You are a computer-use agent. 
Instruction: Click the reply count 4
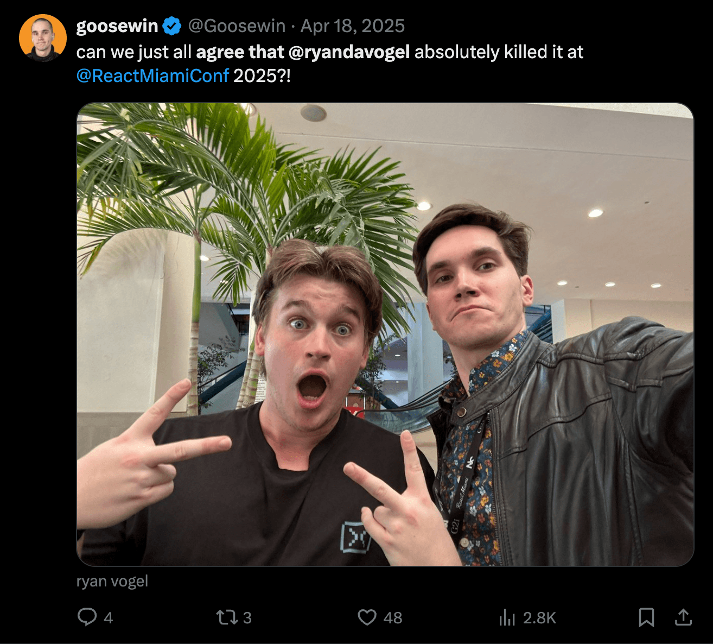(x=109, y=617)
